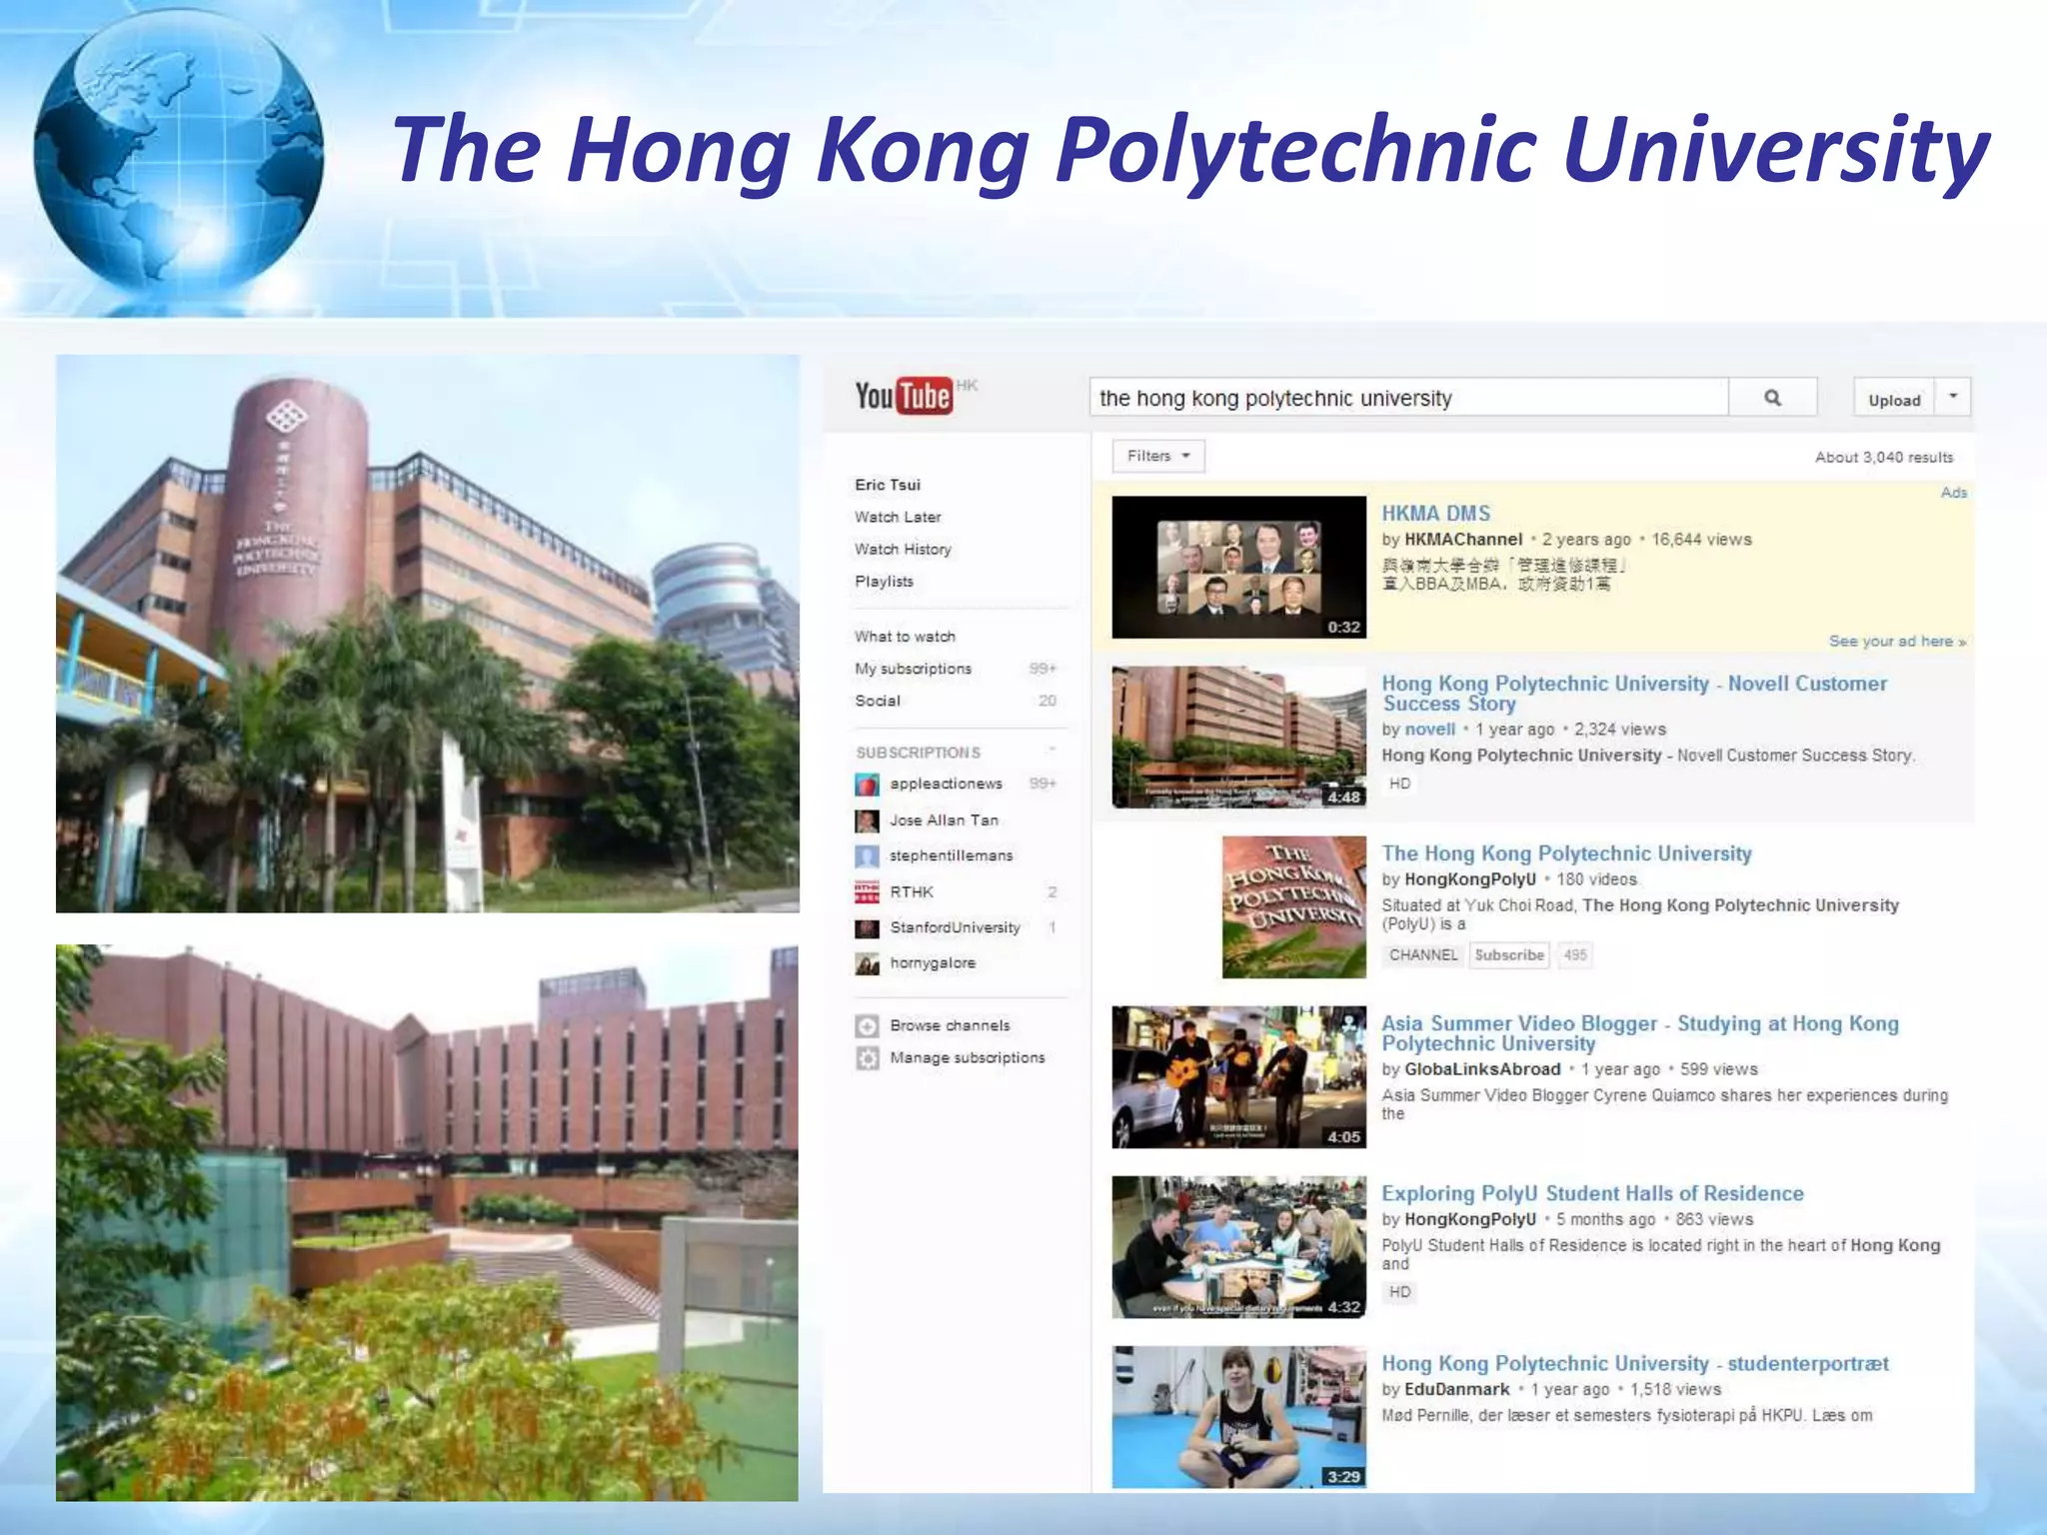This screenshot has width=2047, height=1535.
Task: Select What to watch
Action: click(905, 637)
